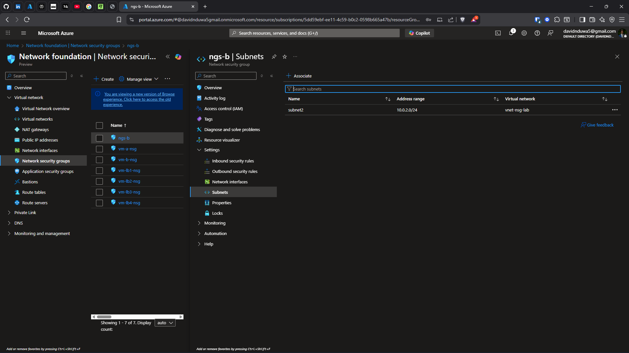Open the Azure portal hamburger menu
The image size is (629, 353).
pos(23,33)
